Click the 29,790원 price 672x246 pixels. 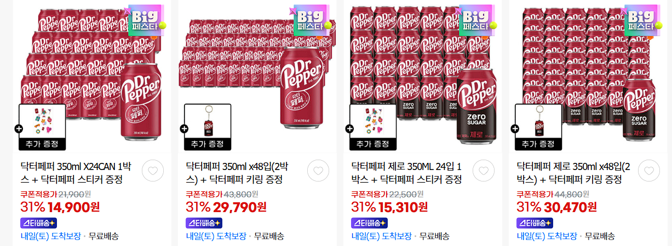[240, 207]
